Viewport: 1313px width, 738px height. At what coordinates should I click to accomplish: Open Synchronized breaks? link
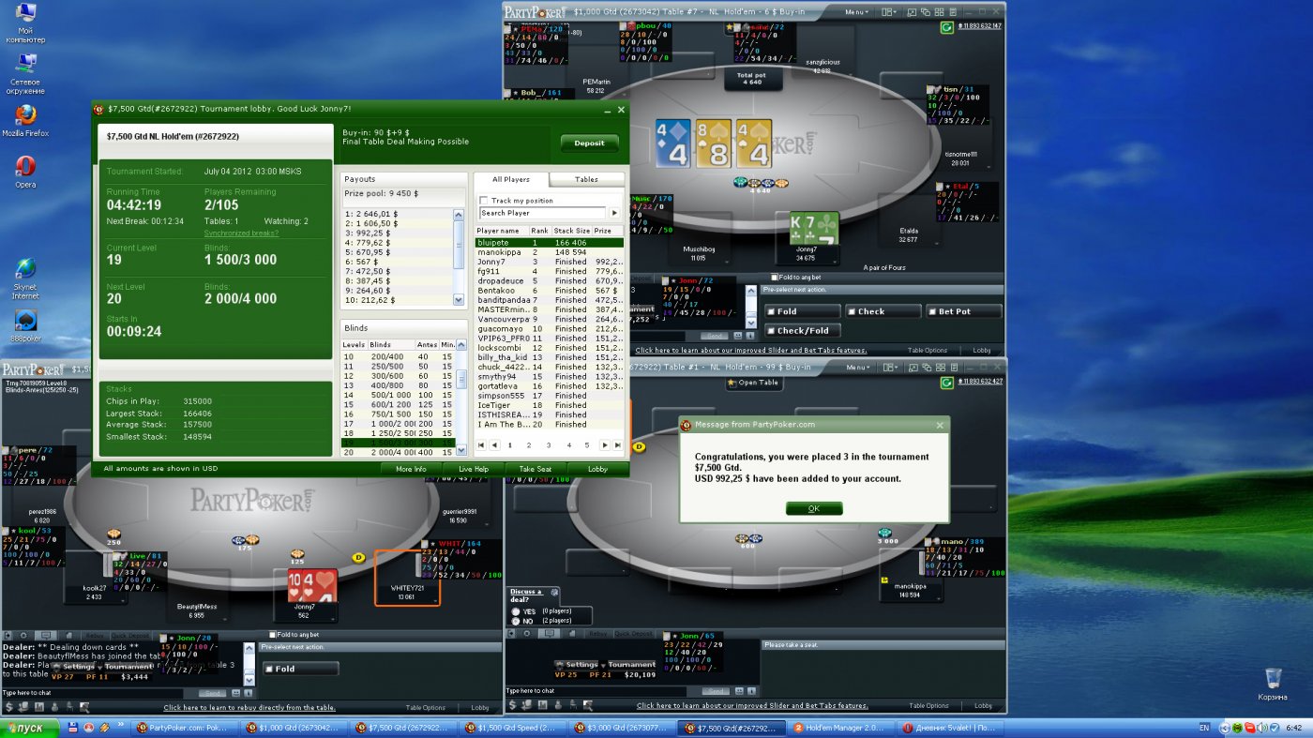tap(241, 233)
